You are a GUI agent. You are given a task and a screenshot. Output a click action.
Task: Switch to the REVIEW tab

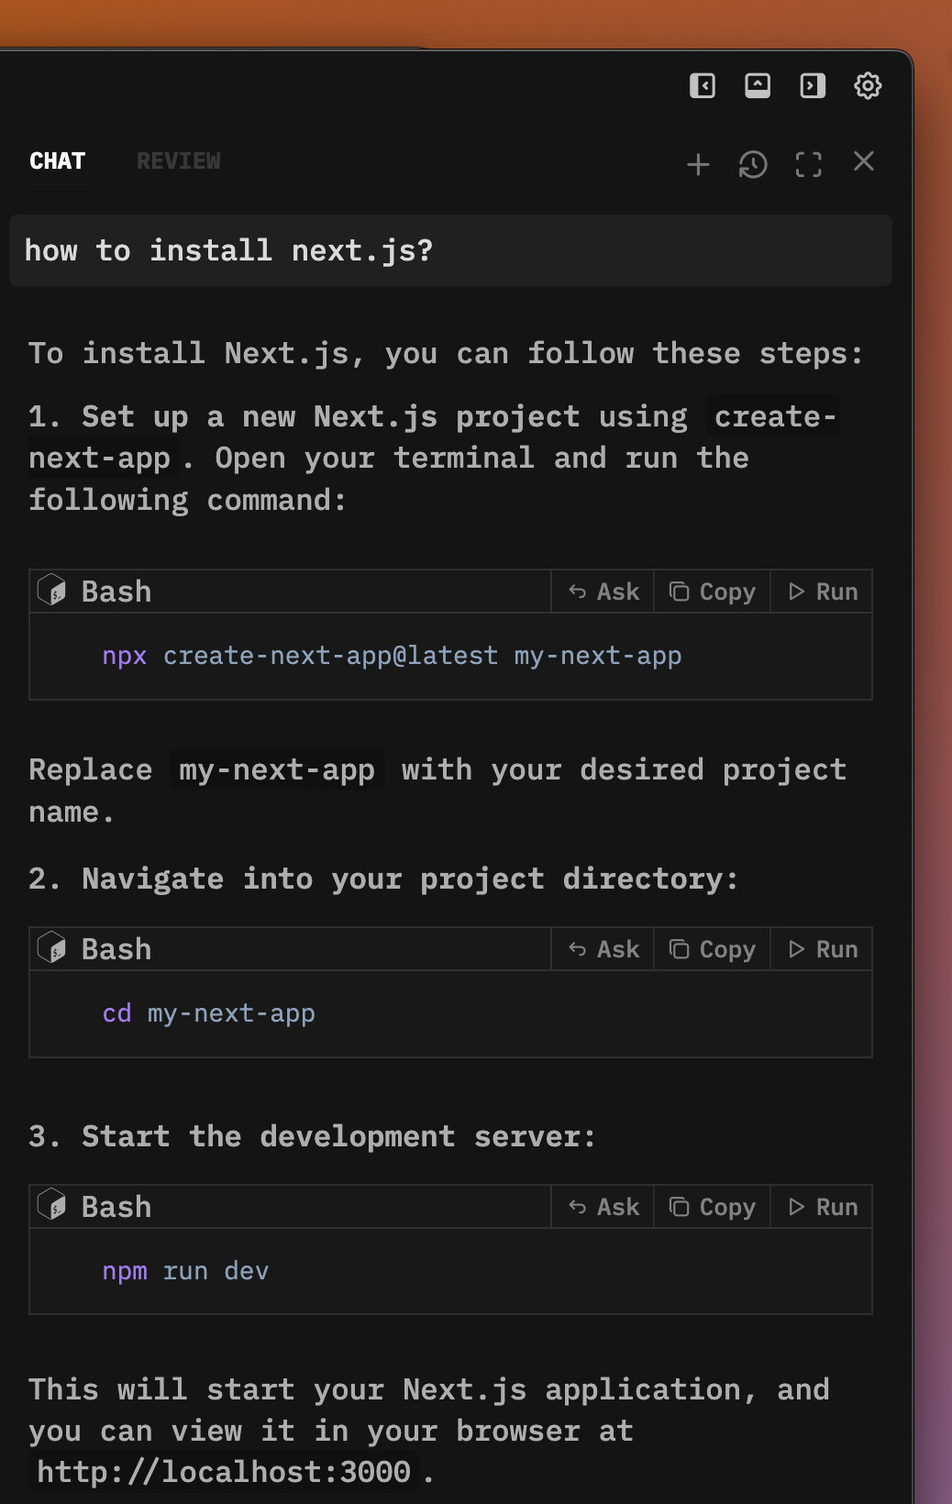179,161
